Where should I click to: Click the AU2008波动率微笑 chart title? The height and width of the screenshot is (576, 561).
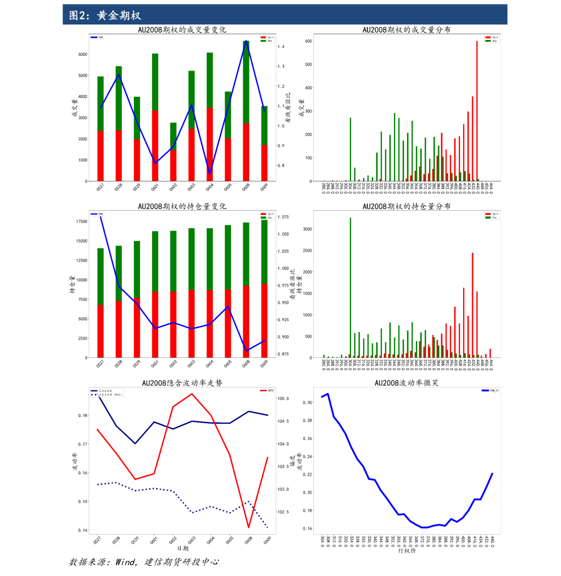pyautogui.click(x=406, y=383)
